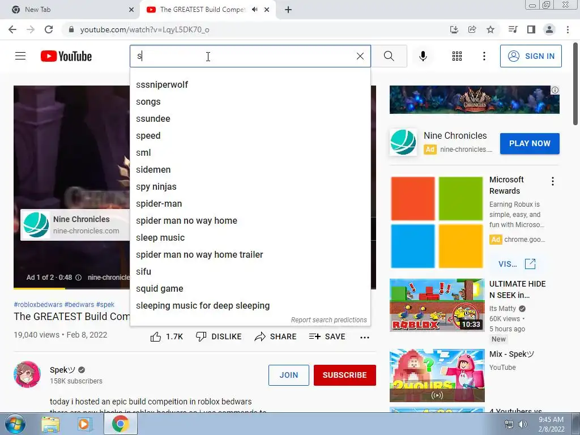Save the video to a playlist
The height and width of the screenshot is (435, 580).
tap(327, 336)
